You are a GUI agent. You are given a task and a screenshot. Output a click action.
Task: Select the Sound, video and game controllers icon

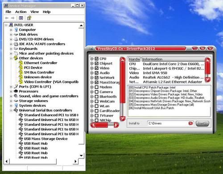(16, 96)
